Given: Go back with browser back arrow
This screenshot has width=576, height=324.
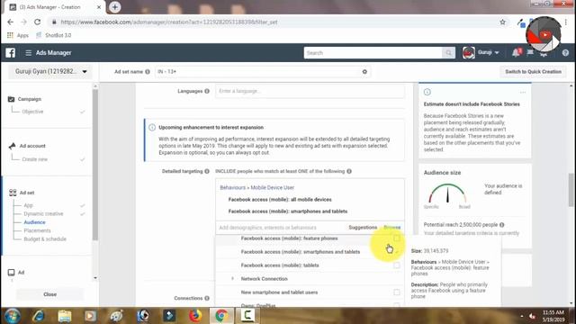Looking at the screenshot, I should point(10,22).
